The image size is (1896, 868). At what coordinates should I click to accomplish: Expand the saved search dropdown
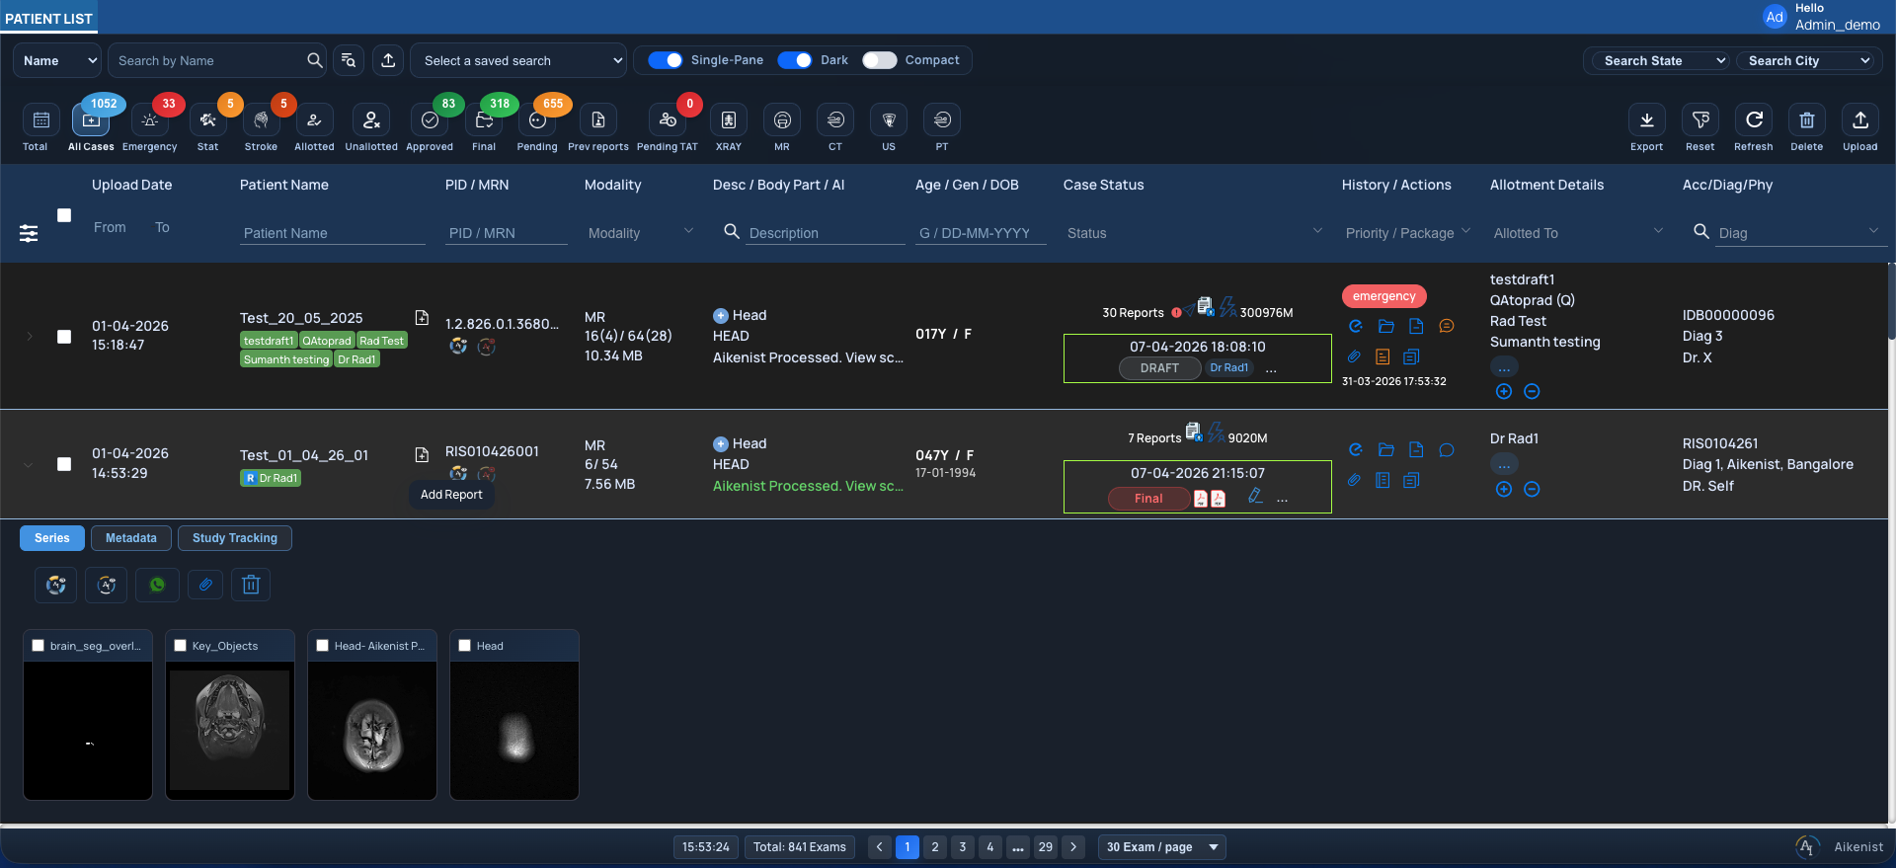tap(518, 60)
